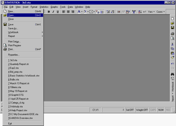Image resolution: width=176 pixels, height=126 pixels.
Task: Toggle italic formatting in toolbar
Action: point(53,12)
